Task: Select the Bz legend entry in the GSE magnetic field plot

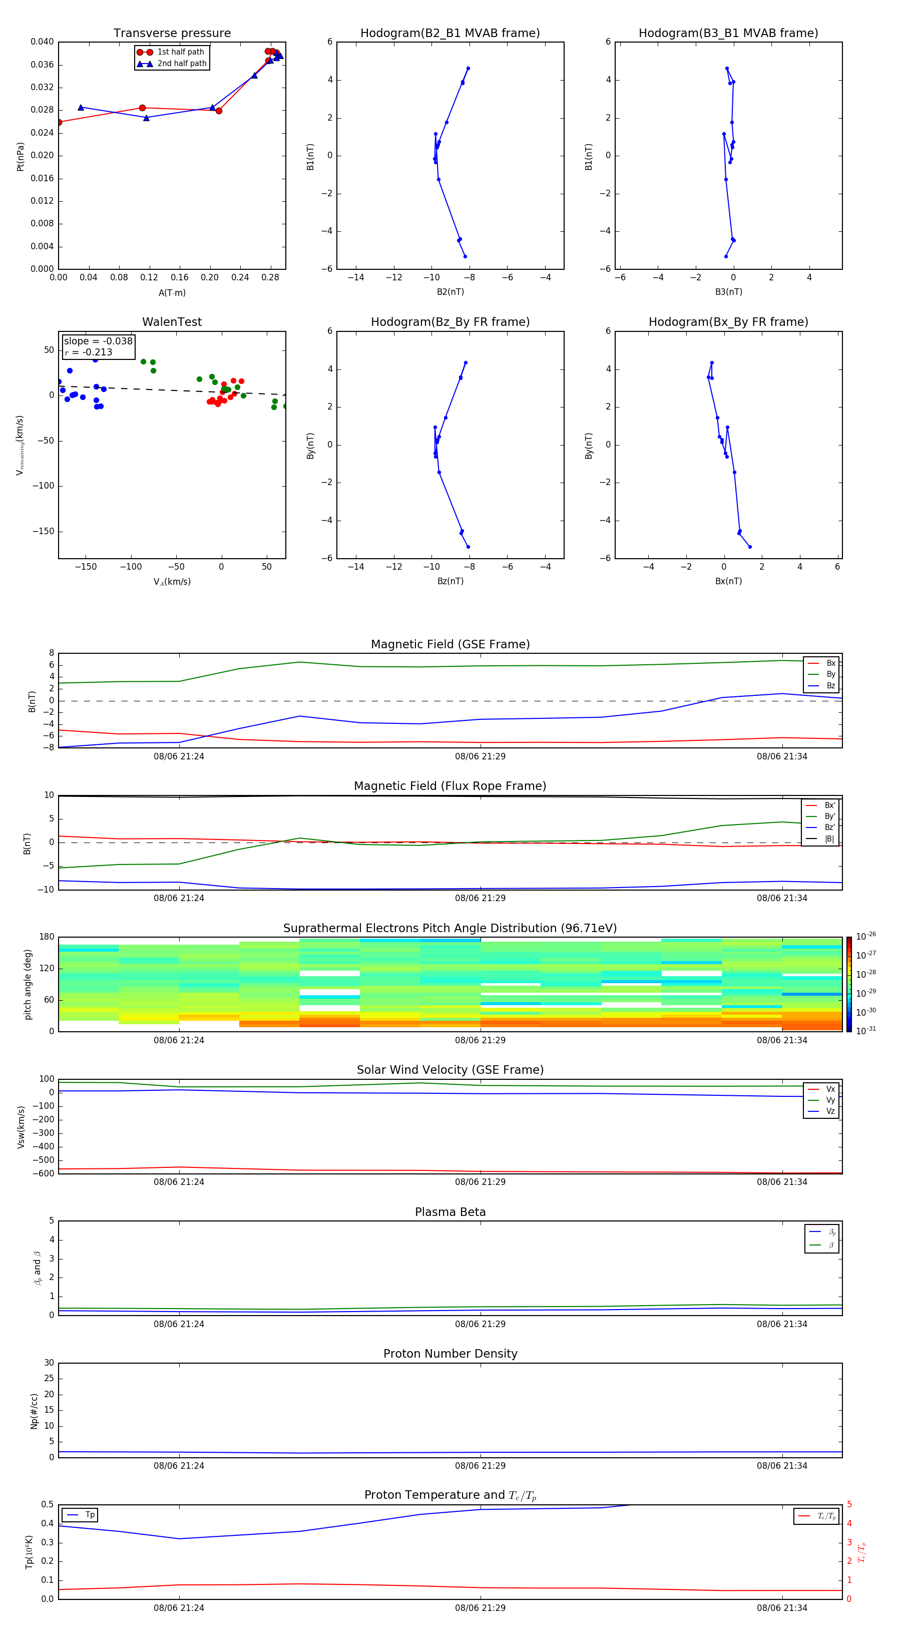Action: pos(821,685)
